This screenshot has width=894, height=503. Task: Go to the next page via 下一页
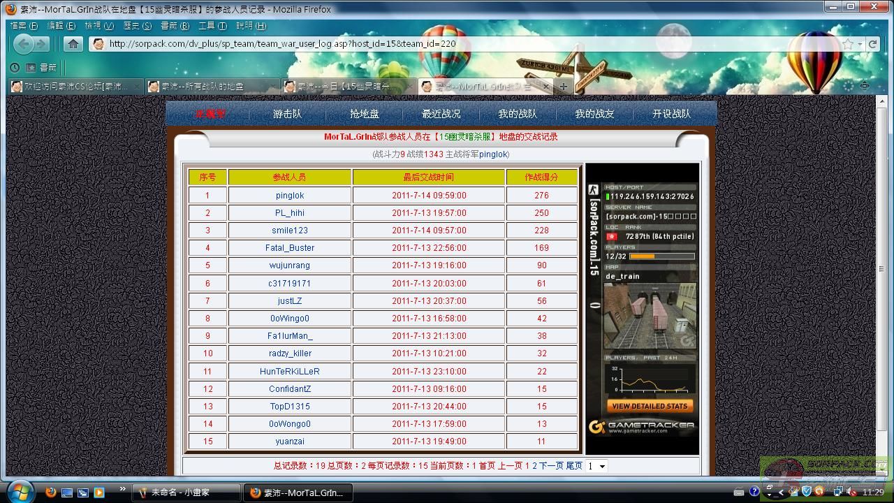tap(551, 466)
